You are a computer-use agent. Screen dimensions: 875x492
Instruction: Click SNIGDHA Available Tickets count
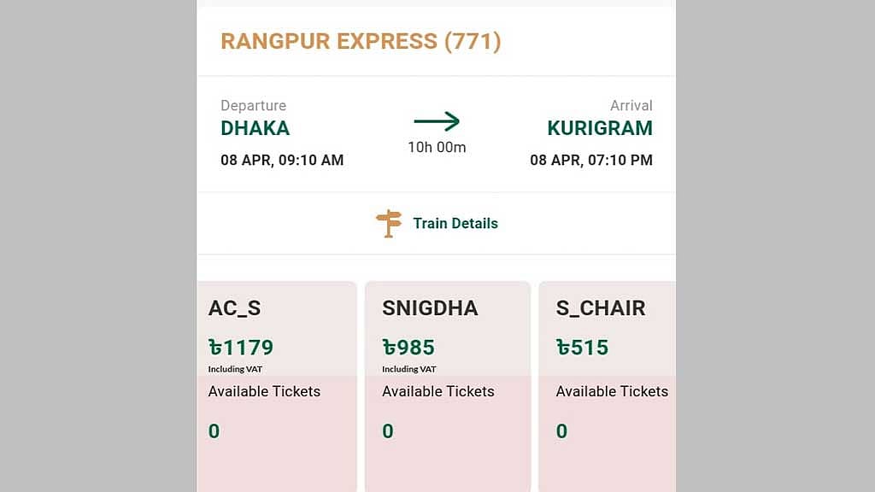pos(388,431)
